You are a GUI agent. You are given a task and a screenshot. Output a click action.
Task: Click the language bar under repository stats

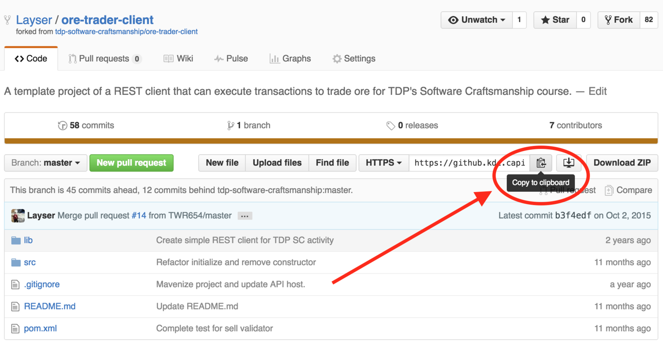331,141
